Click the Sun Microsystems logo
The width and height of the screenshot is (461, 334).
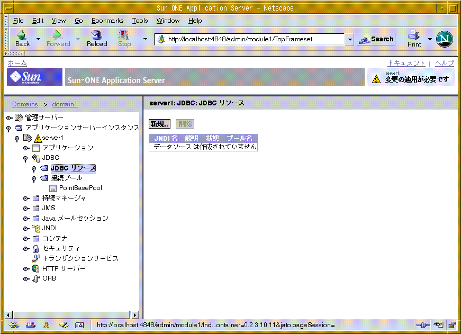click(x=34, y=77)
